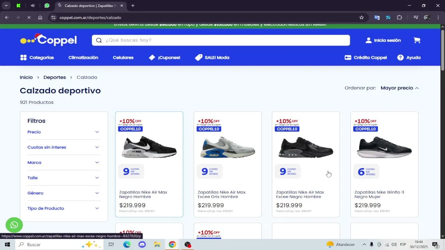
Task: Go to the browser home page
Action: click(x=40, y=17)
